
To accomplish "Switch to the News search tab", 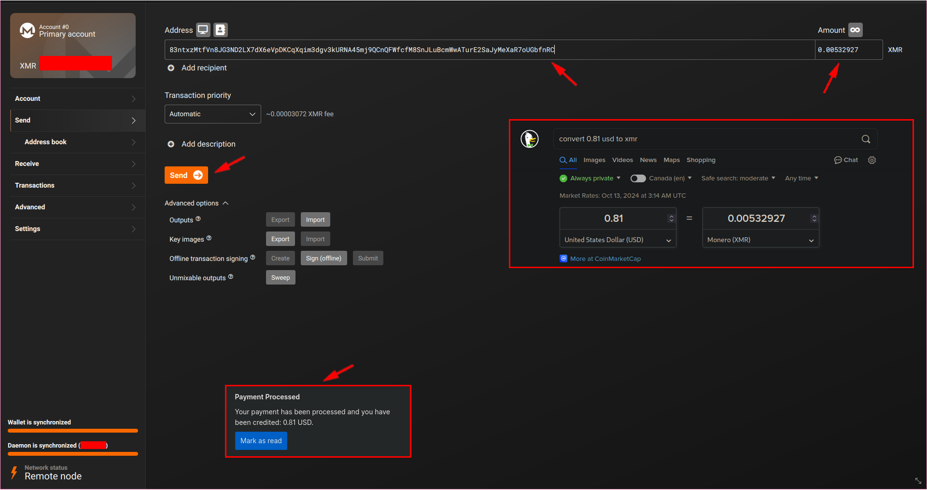I will [648, 160].
